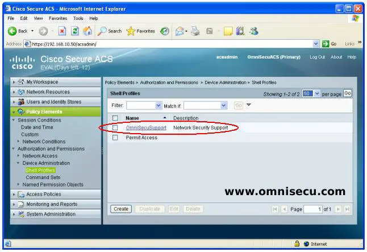
Task: Expand the Network Access tree node
Action: pyautogui.click(x=18, y=156)
